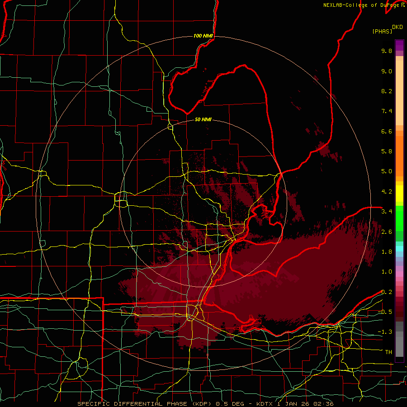Select the 5.8 scale value
Screen dimensions: 407x407
click(387, 151)
